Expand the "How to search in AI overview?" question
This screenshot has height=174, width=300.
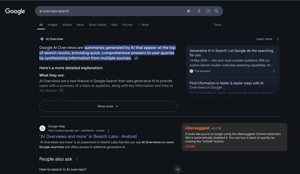(x=178, y=169)
